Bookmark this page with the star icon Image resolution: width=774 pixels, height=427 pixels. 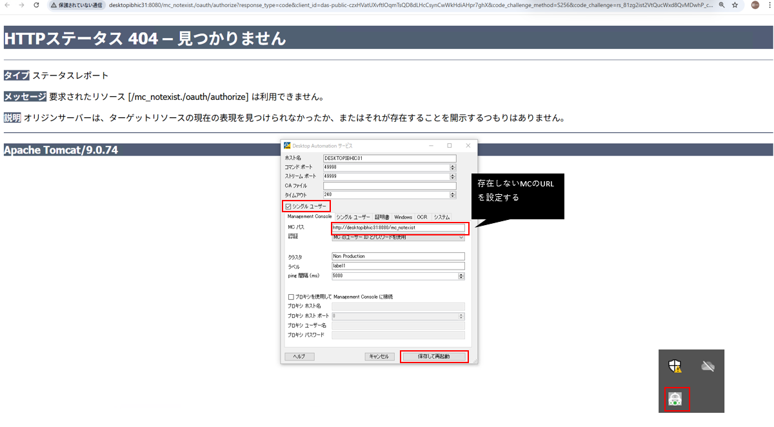[735, 5]
